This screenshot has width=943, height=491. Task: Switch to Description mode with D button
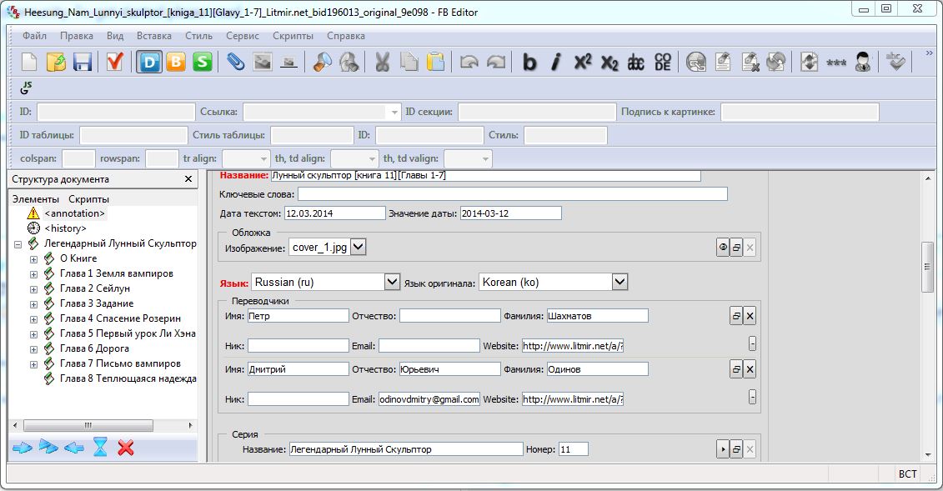tap(149, 62)
